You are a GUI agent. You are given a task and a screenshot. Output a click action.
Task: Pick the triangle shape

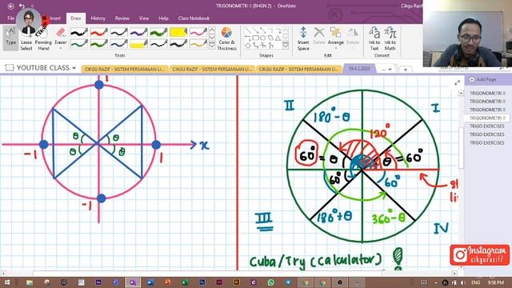[x=278, y=38]
